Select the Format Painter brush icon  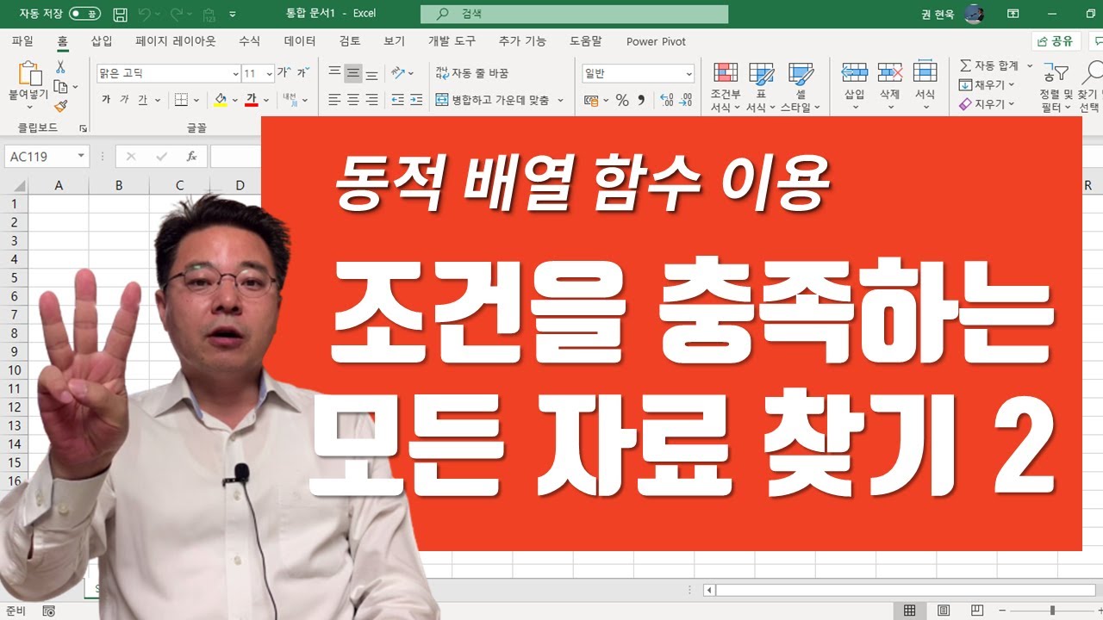pyautogui.click(x=60, y=106)
